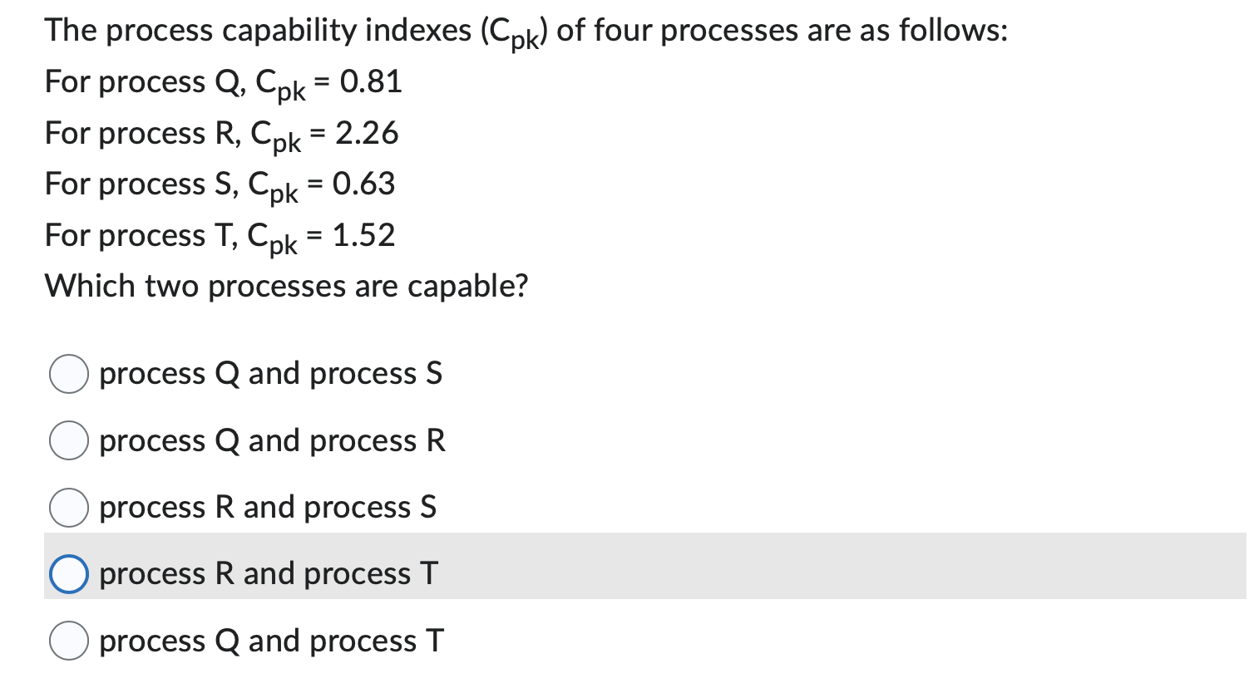Select radio button for process Q and process R

point(69,441)
